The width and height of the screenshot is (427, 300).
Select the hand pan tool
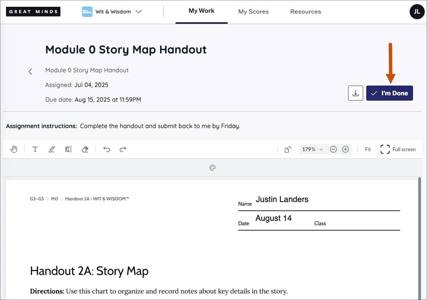point(14,149)
